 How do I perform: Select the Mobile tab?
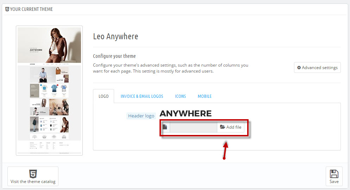point(205,96)
